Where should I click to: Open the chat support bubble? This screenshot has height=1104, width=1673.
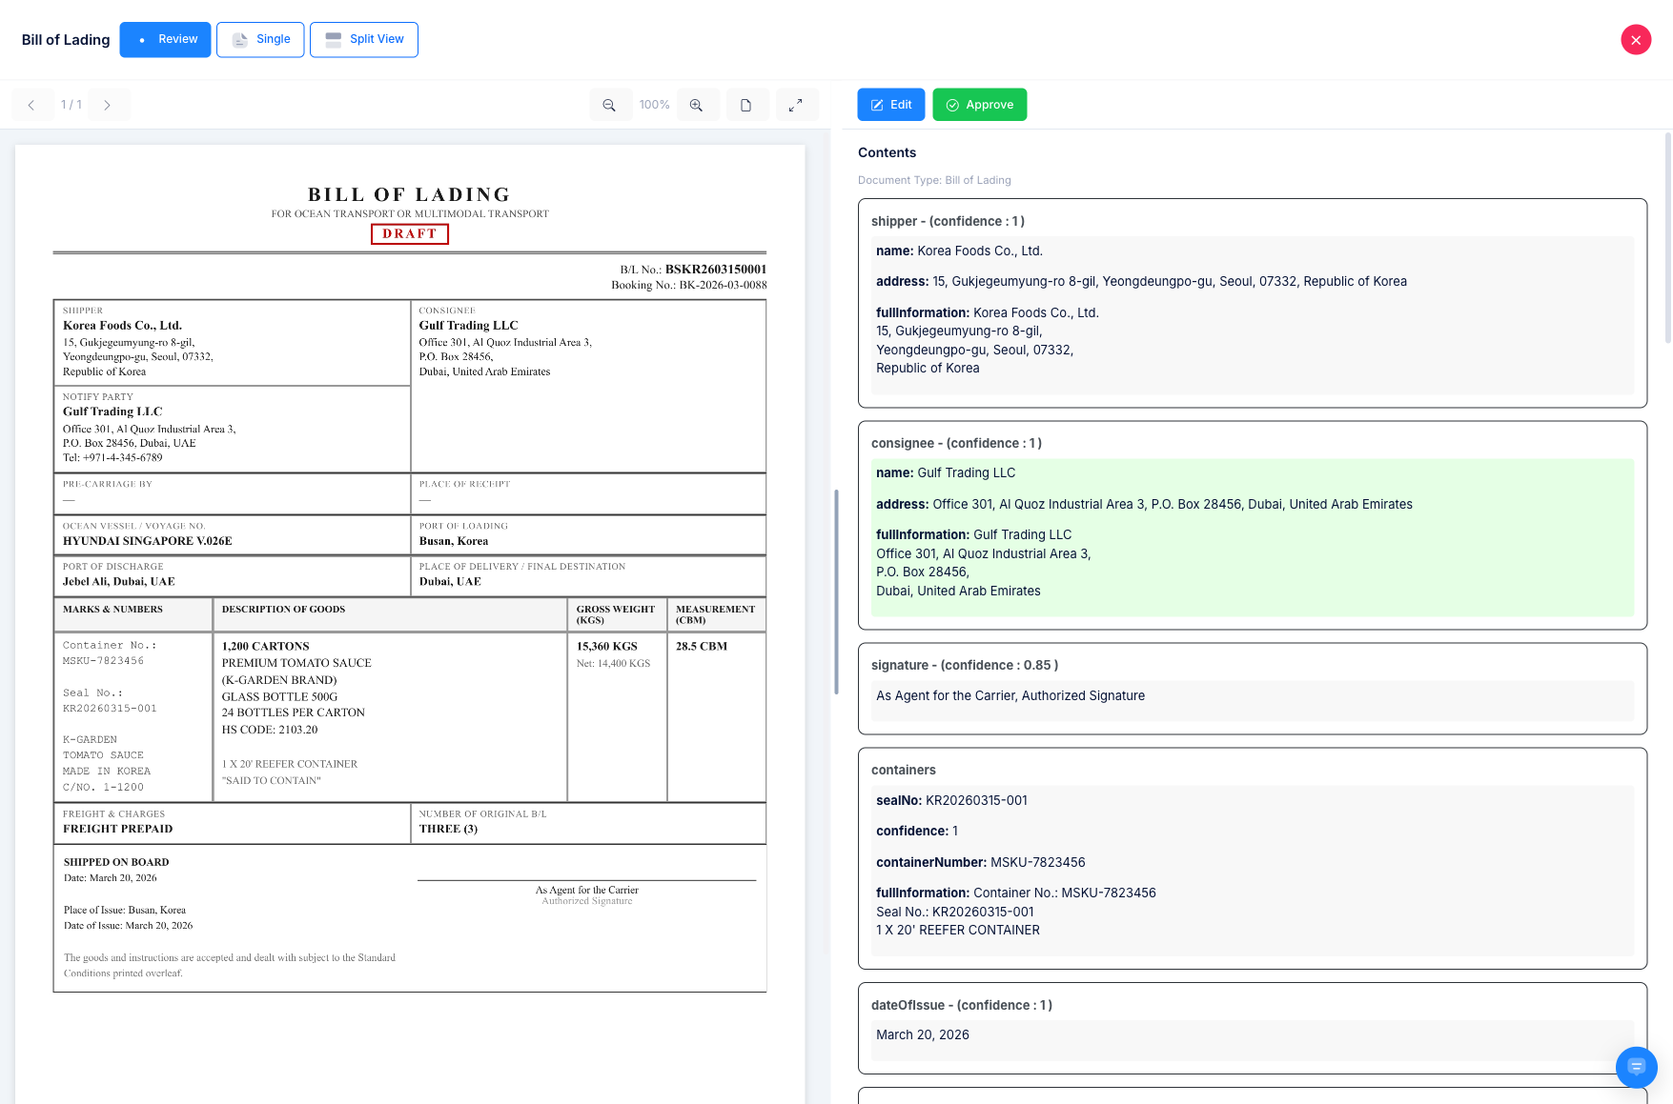1636,1067
